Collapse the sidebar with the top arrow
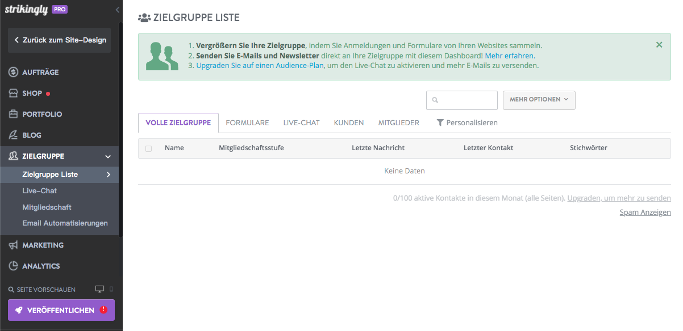 tap(117, 10)
